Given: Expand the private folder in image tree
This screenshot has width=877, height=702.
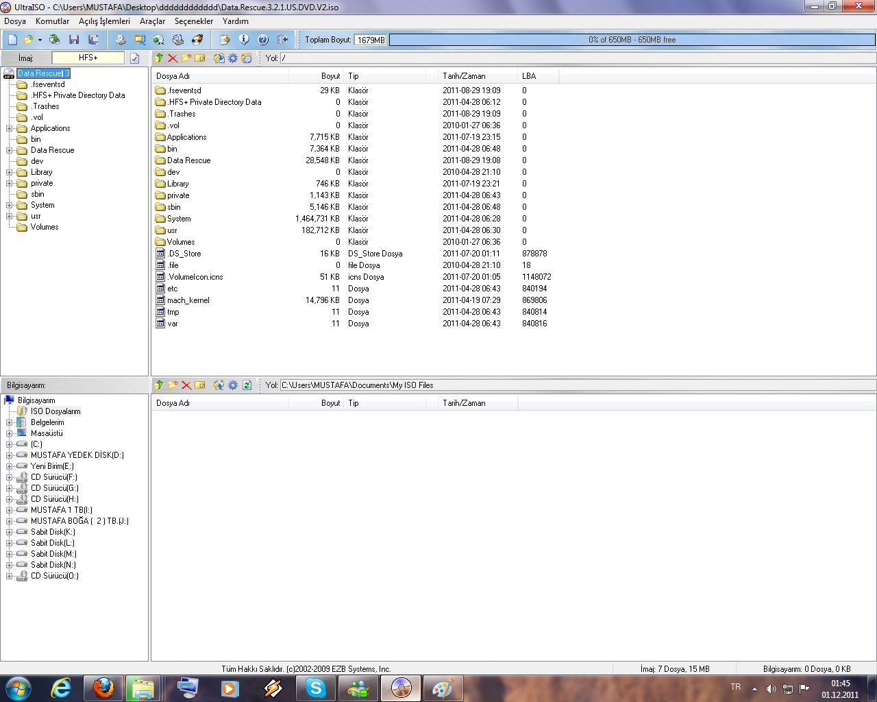Looking at the screenshot, I should (10, 183).
